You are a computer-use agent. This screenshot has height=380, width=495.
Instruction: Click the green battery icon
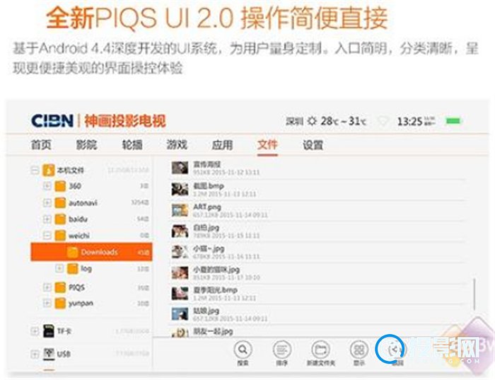(453, 121)
